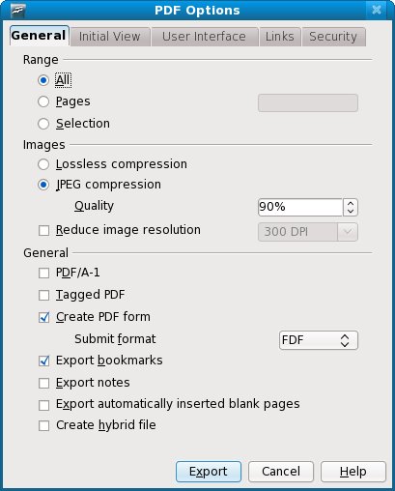Image resolution: width=395 pixels, height=491 pixels.
Task: Open the Security tab
Action: coord(333,37)
